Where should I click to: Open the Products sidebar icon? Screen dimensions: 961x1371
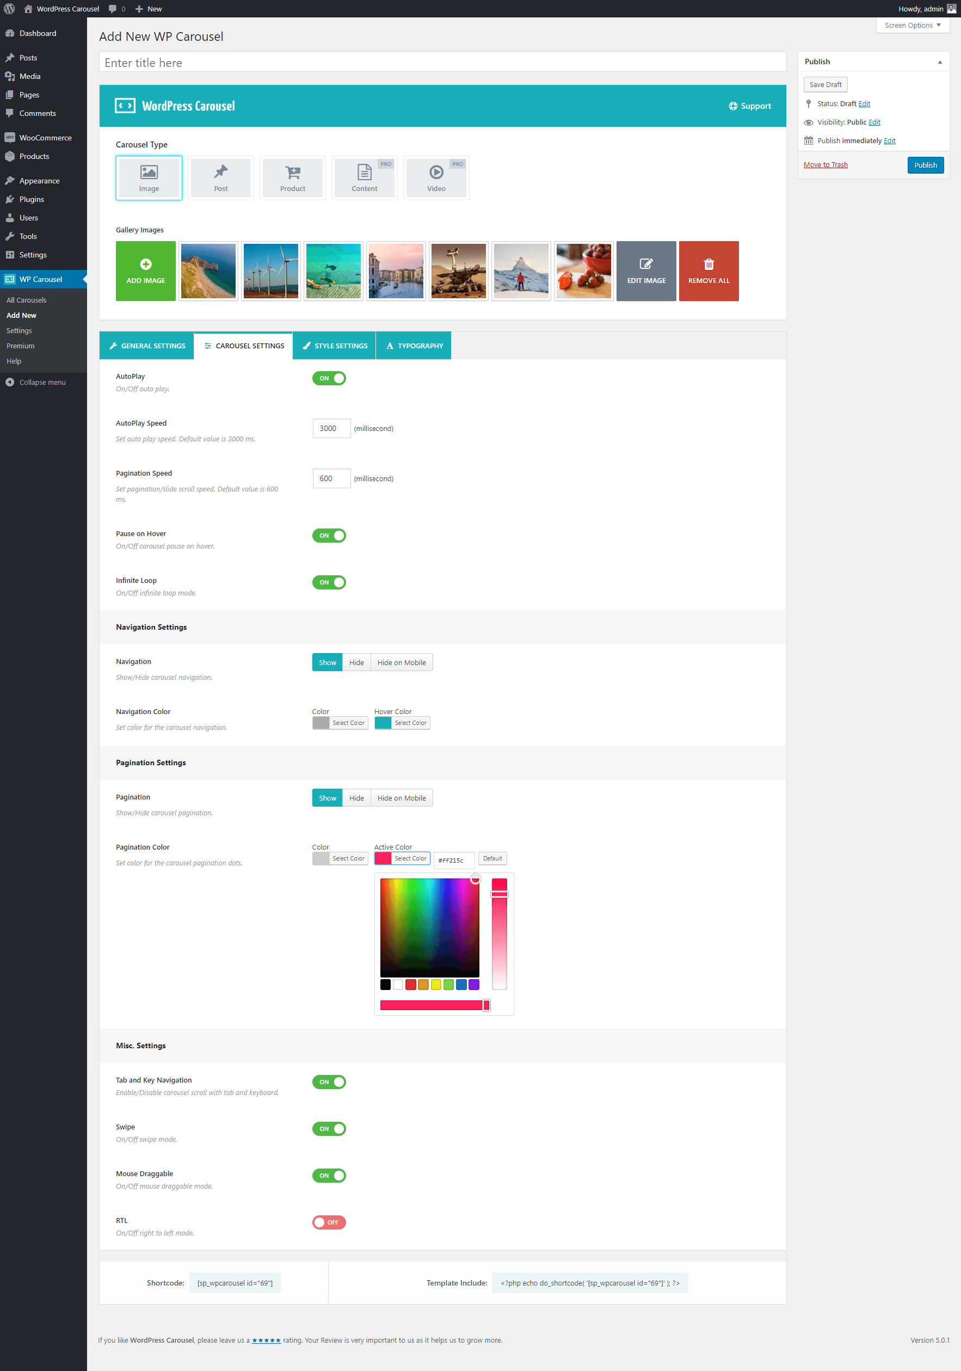(x=10, y=156)
